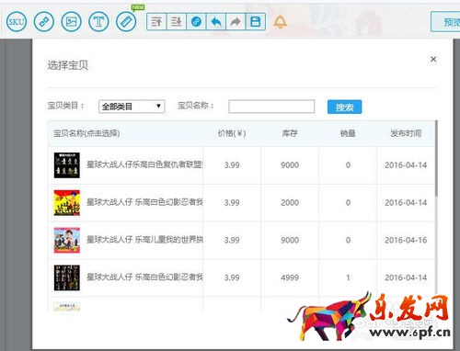Click the 库存 column header
This screenshot has width=460, height=351.
[x=290, y=133]
